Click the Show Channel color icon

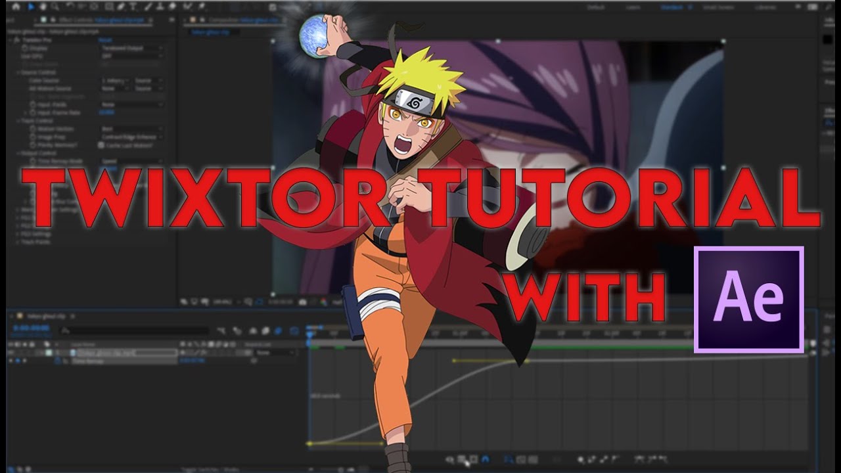(x=324, y=302)
